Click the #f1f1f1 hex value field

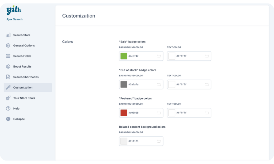141,141
